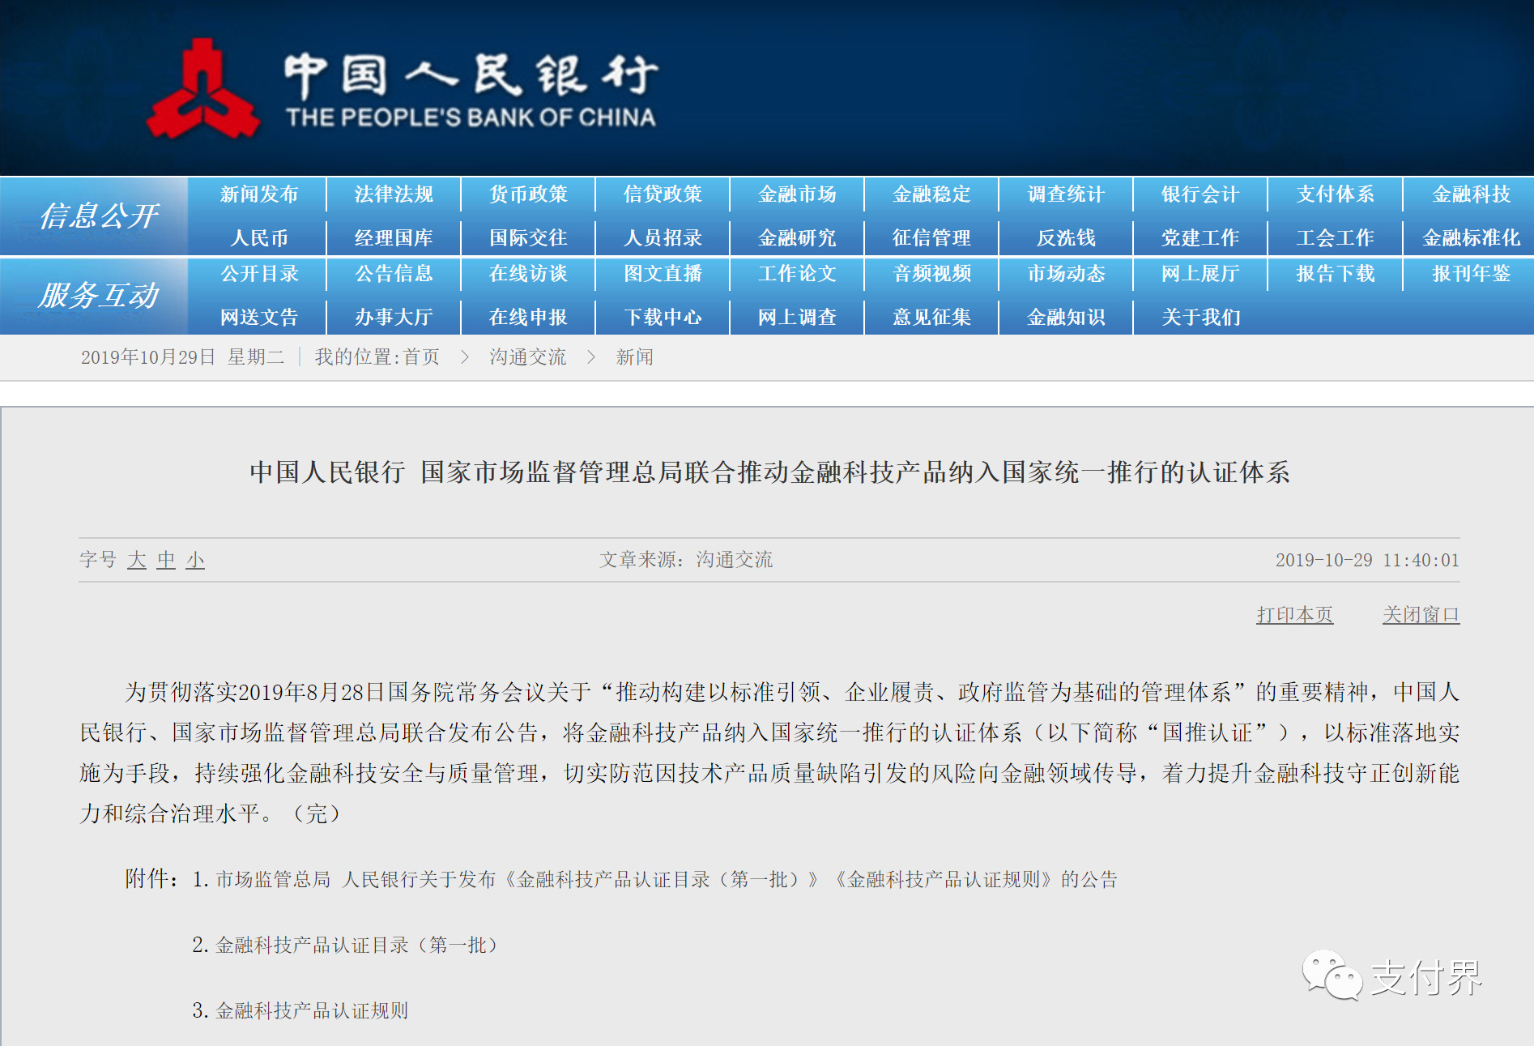Go to 金融研究 section
The image size is (1534, 1046).
797,238
